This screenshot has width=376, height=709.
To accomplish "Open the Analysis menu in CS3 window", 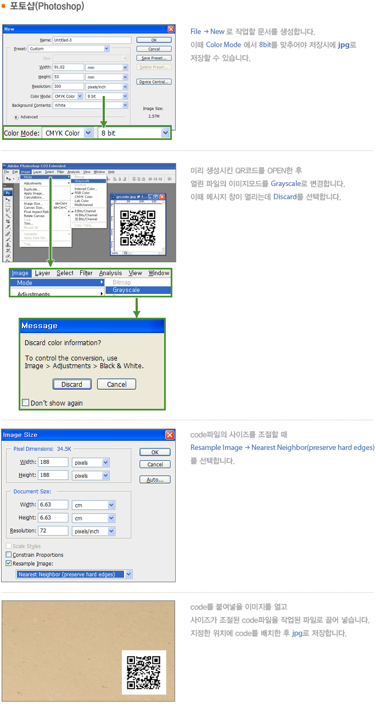I will click(74, 172).
